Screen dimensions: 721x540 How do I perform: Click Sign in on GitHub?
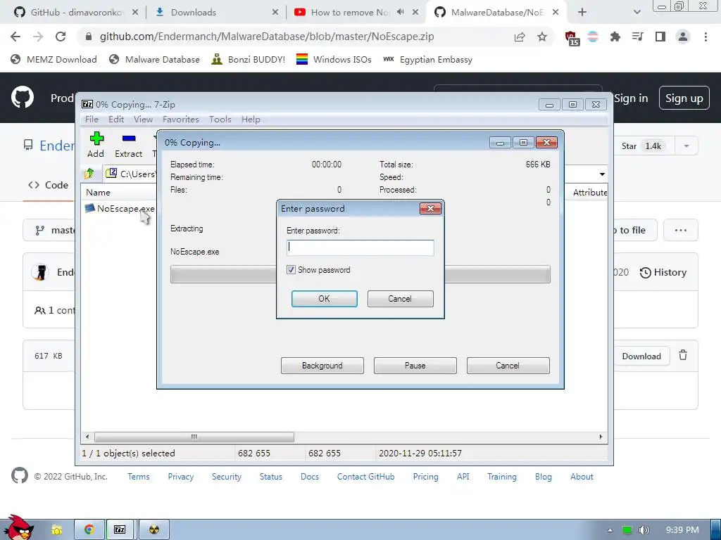631,98
